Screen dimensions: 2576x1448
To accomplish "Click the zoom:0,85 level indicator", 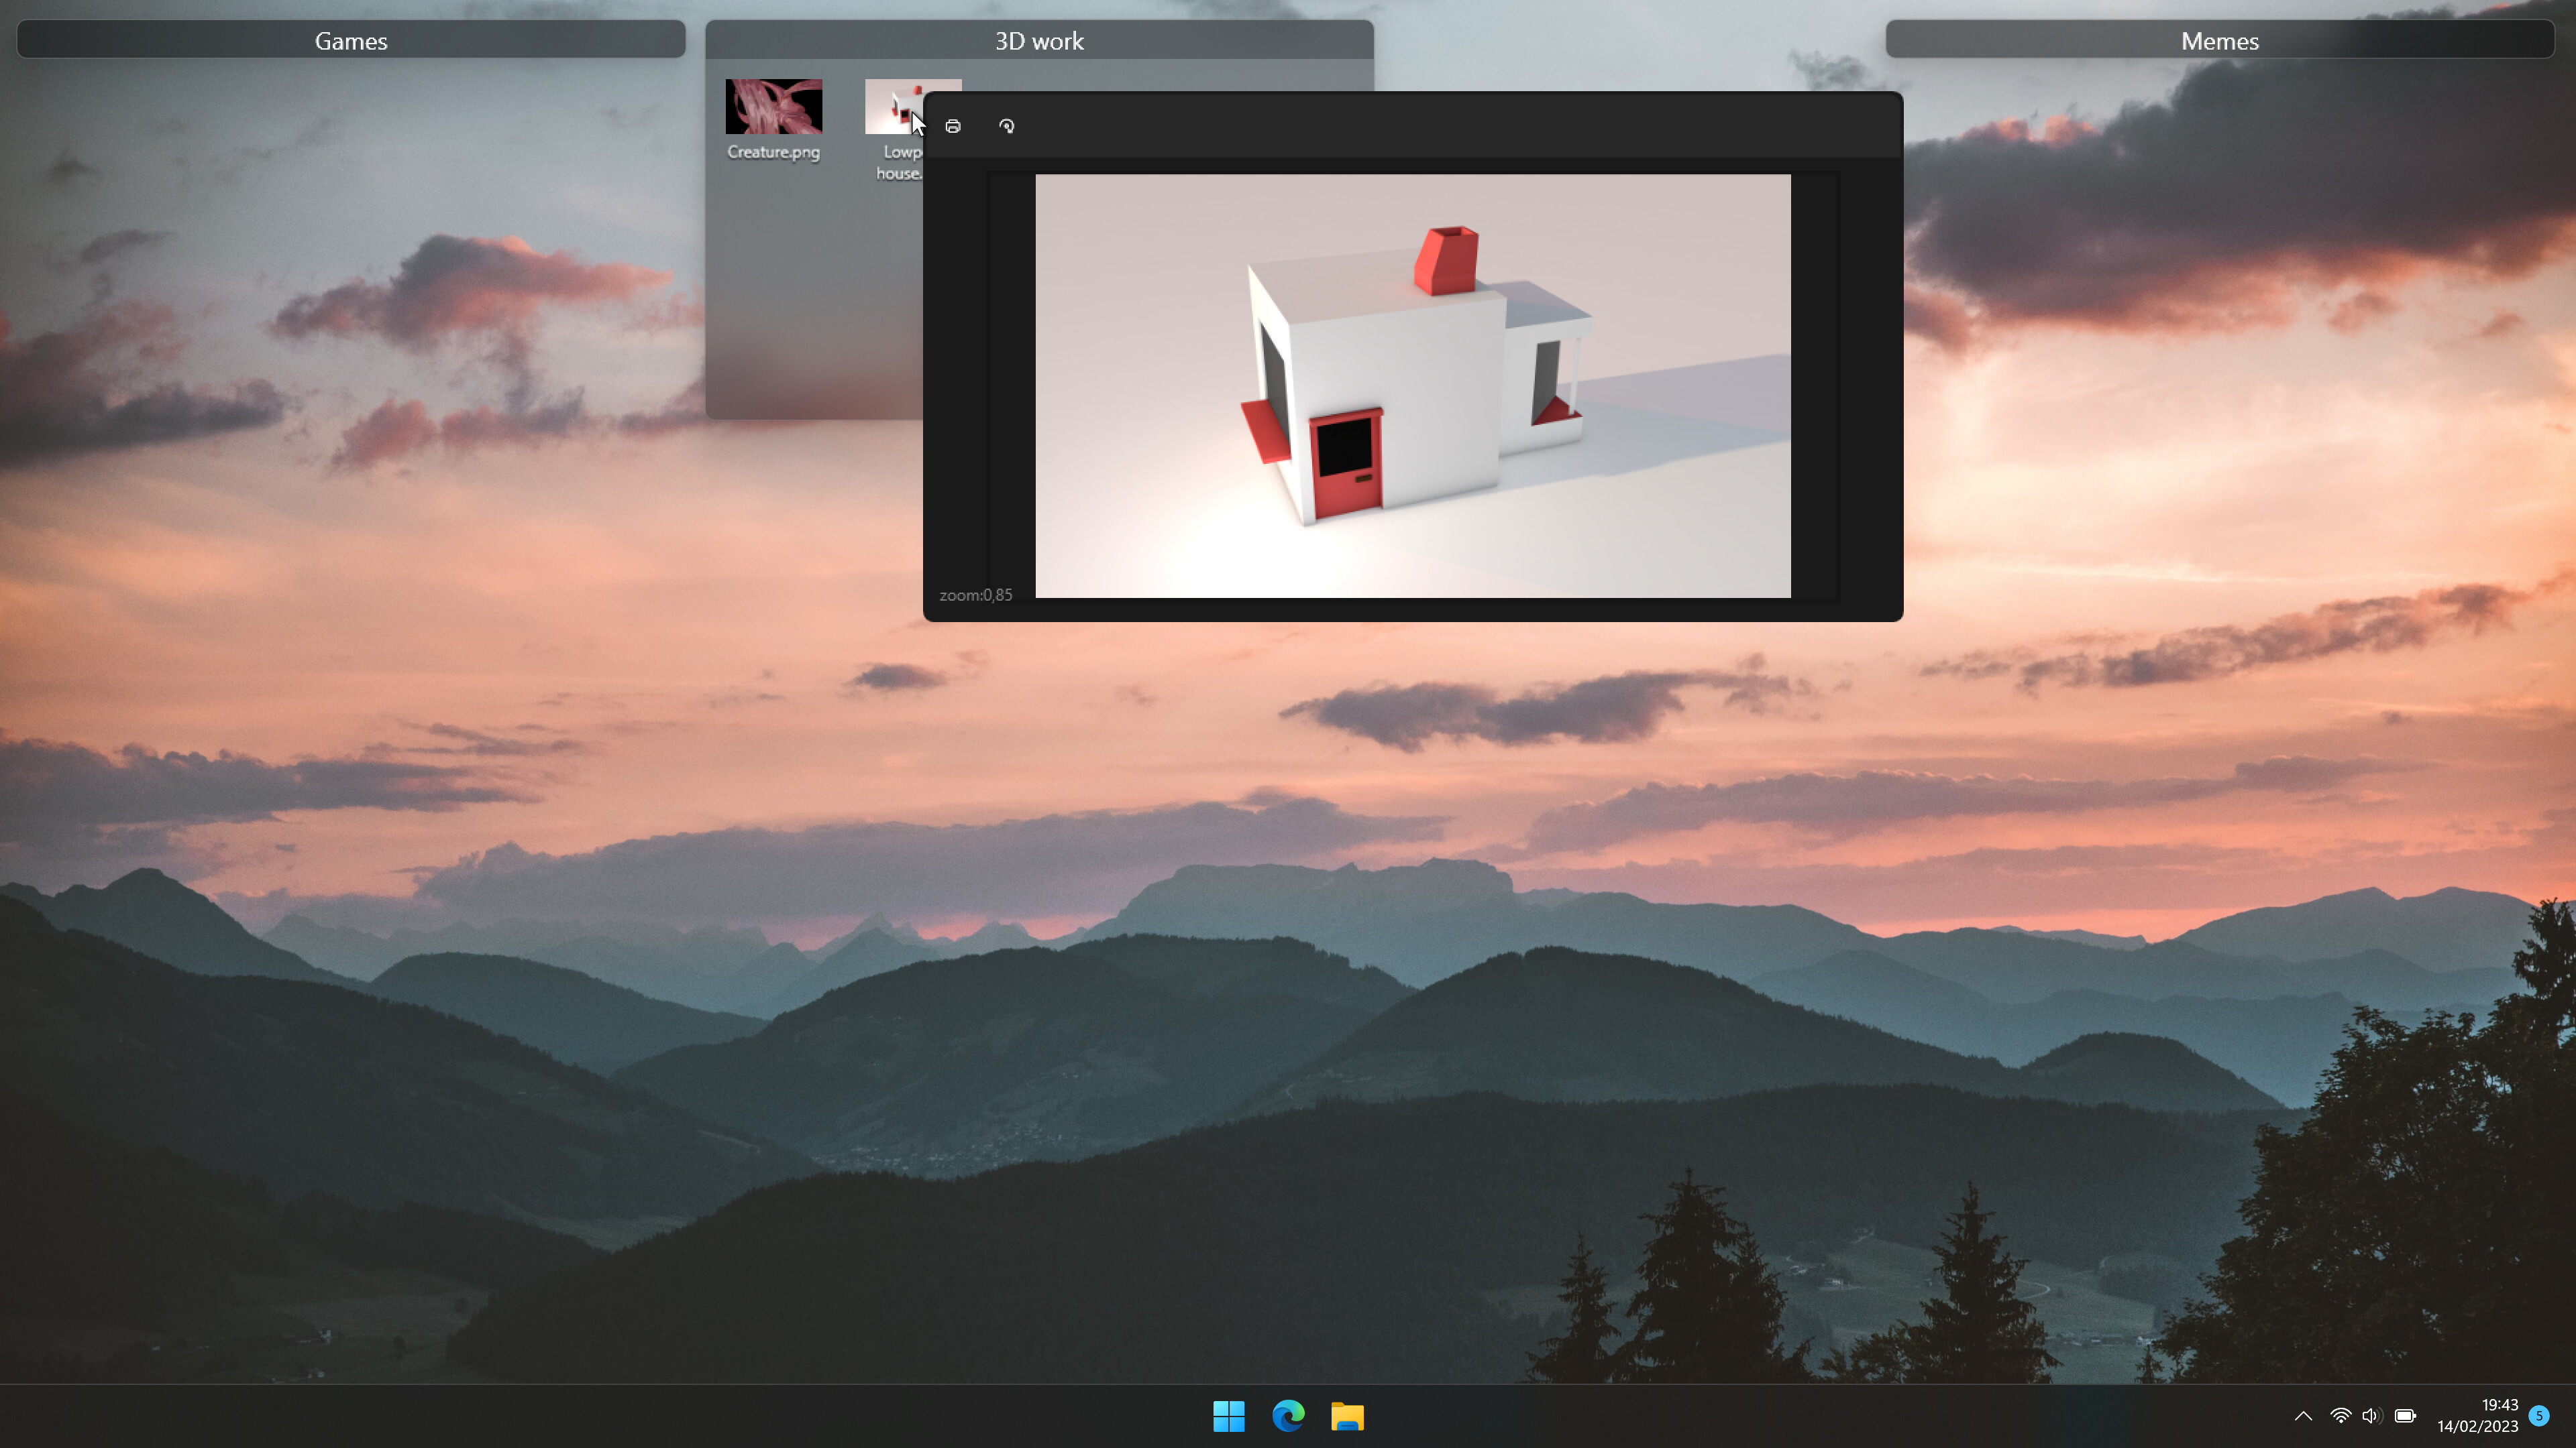I will [x=975, y=595].
